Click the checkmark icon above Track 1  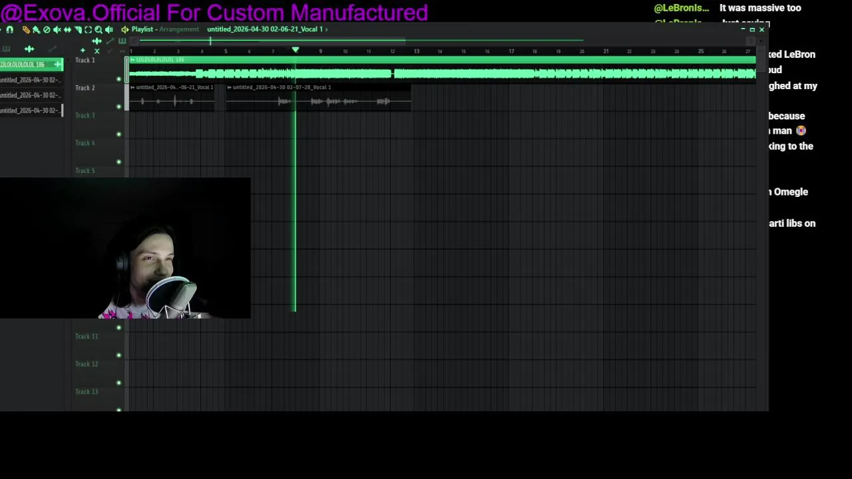pyautogui.click(x=110, y=51)
